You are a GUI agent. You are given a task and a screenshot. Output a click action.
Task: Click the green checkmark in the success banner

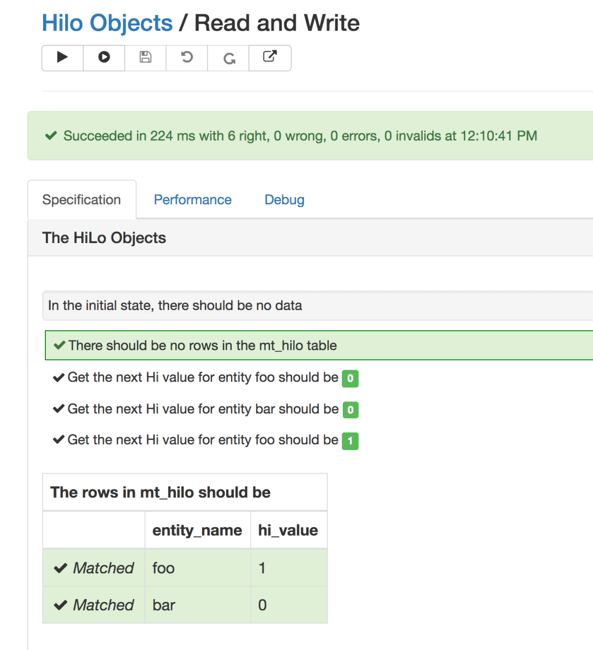click(x=51, y=136)
